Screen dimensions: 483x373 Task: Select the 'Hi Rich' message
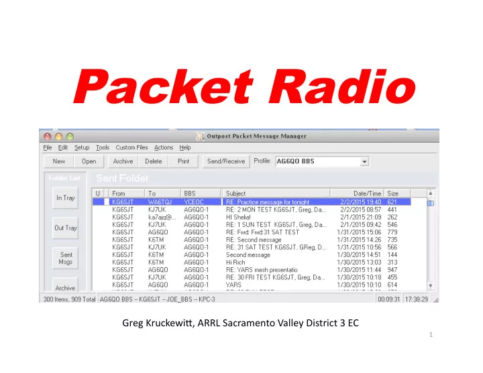pos(252,263)
